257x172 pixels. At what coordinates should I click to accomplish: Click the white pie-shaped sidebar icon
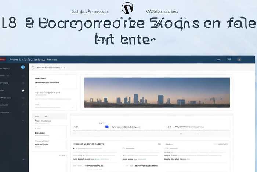coord(23,91)
